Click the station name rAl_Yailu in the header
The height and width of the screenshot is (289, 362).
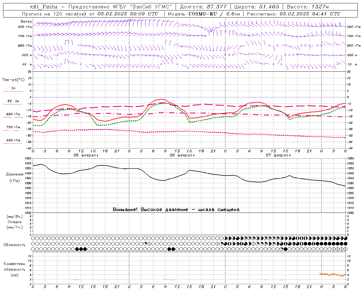click(44, 7)
